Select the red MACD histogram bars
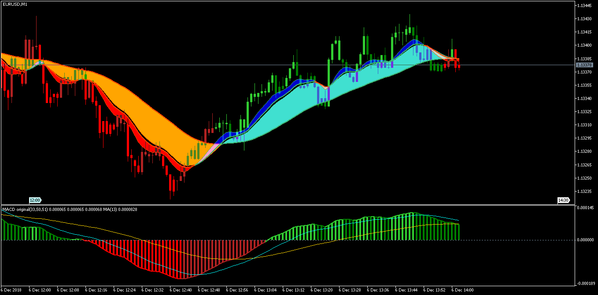Screen dimensions: 598x295 176,258
